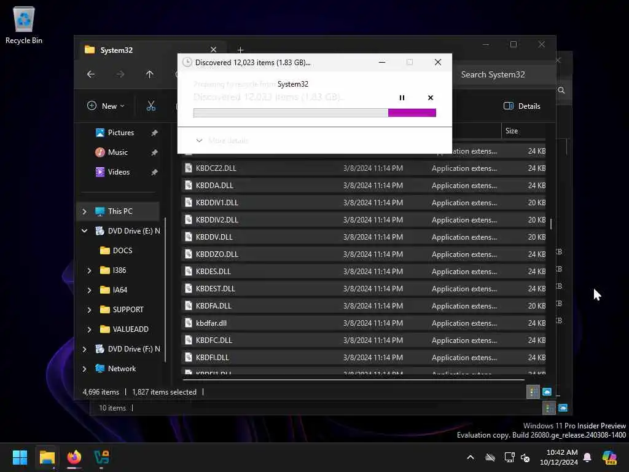This screenshot has height=472, width=629.
Task: Open Copilot preview from the taskbar
Action: coord(609,457)
